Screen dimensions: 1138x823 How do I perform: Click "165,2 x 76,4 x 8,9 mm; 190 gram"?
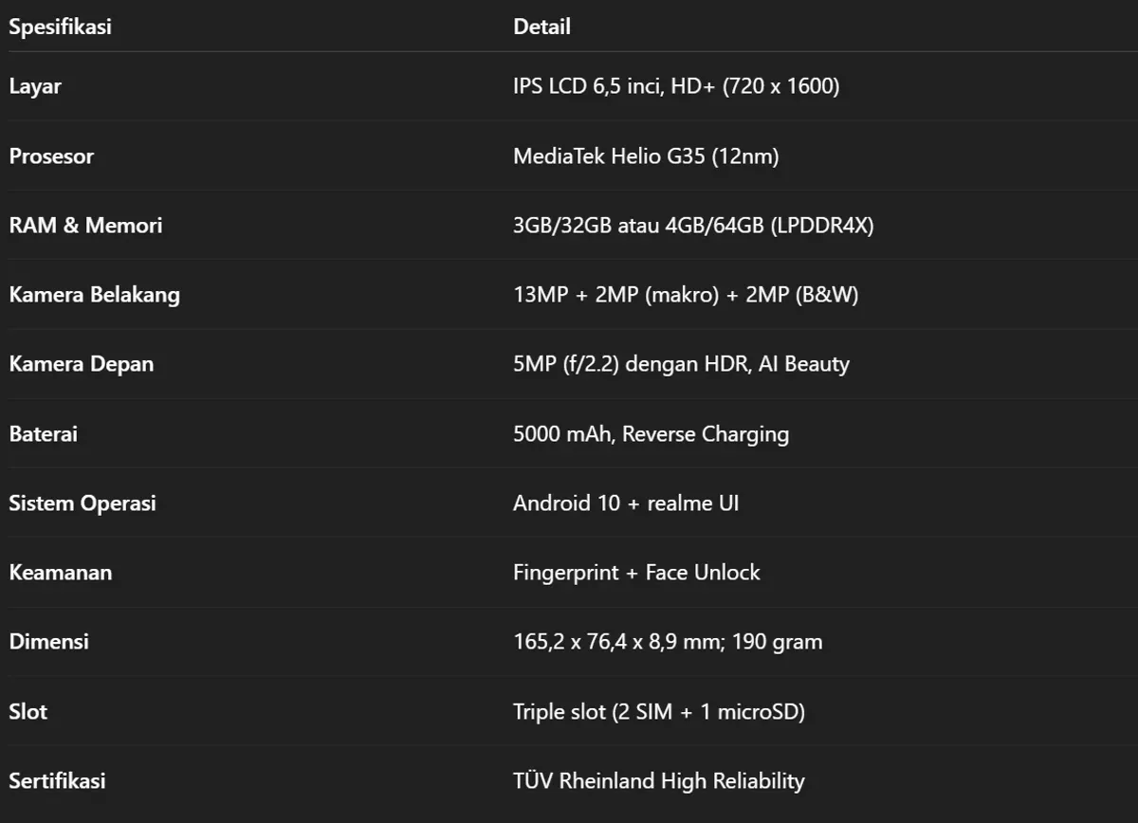click(x=668, y=641)
